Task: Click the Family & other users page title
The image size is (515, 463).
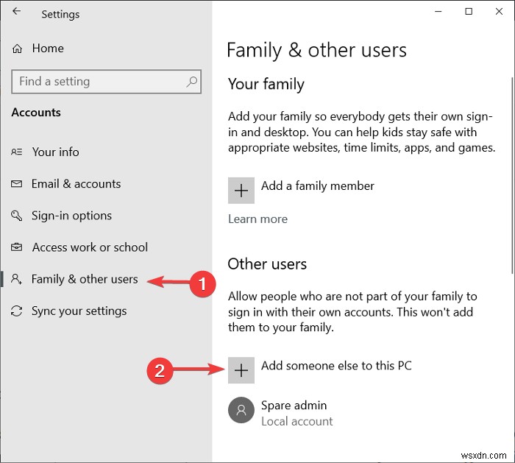Action: coord(316,50)
